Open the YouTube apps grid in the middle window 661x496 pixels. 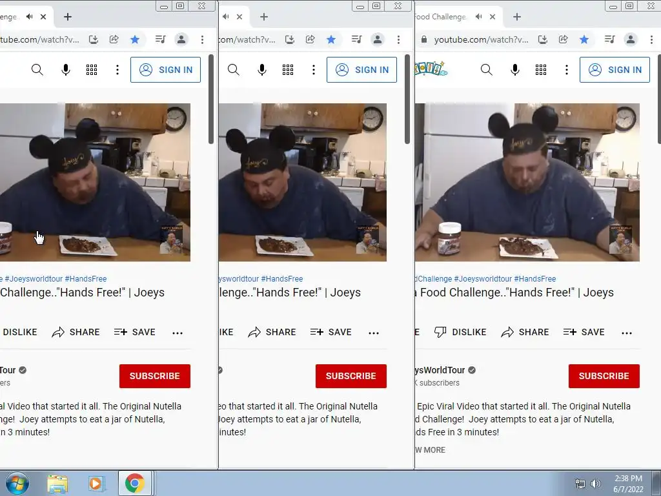[x=287, y=70]
